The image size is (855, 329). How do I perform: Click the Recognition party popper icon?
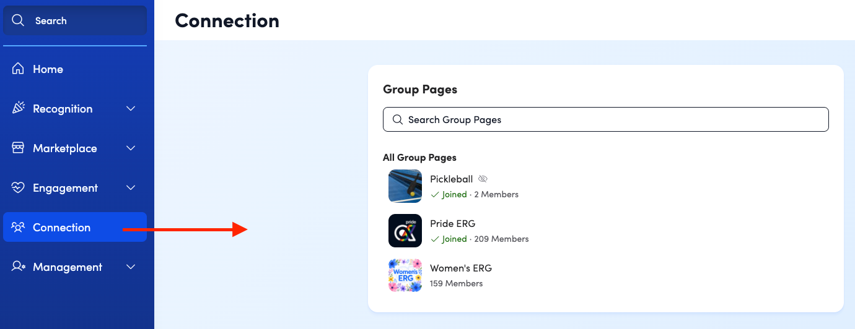[x=18, y=108]
